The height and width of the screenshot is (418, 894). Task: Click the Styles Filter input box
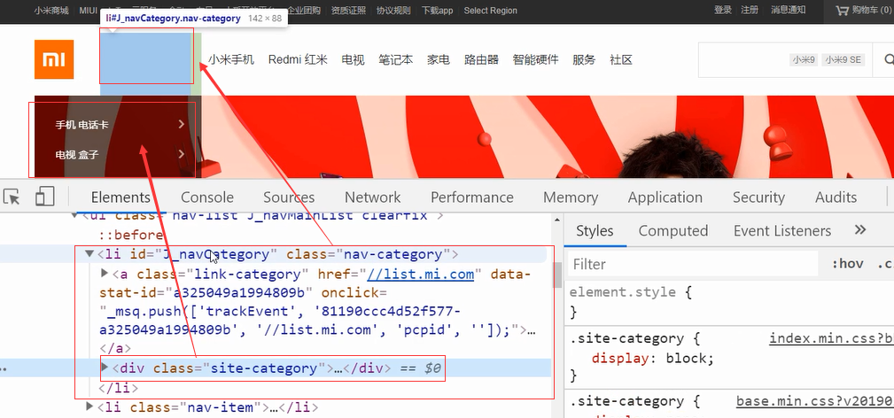tap(693, 264)
